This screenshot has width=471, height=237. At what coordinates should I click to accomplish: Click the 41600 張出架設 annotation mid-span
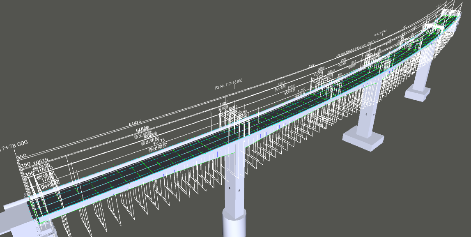pos(290,87)
